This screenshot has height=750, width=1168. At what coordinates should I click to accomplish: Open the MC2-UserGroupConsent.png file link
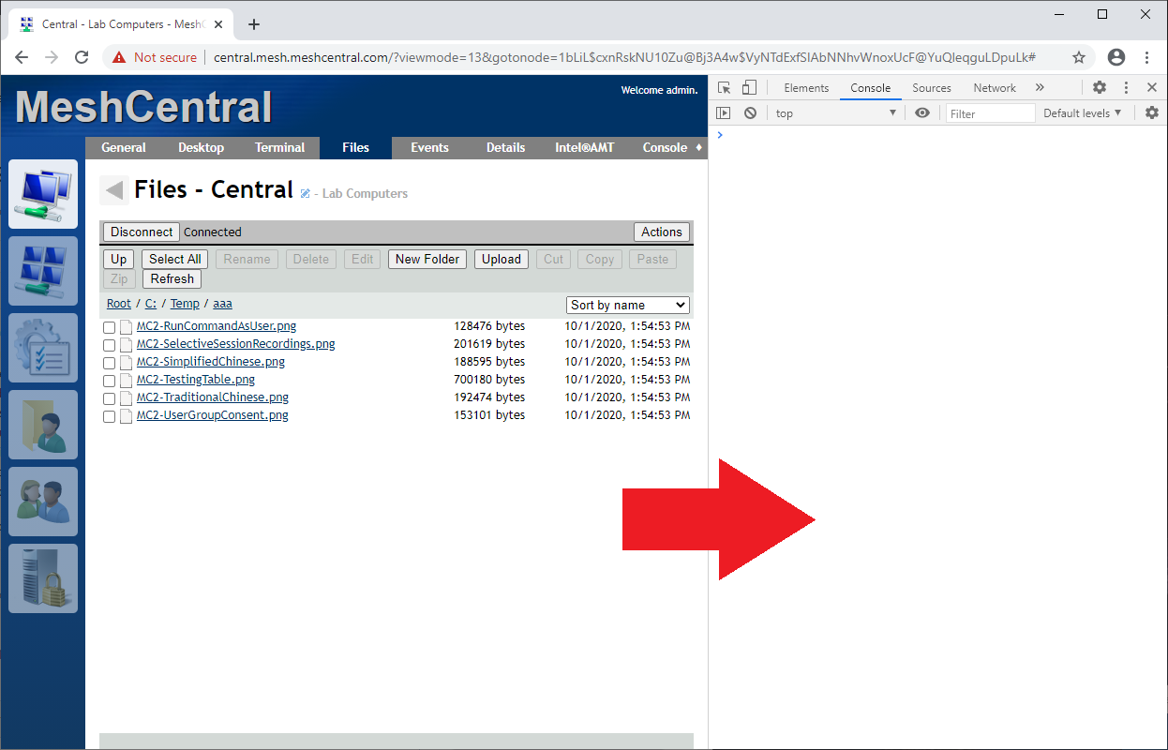(213, 415)
